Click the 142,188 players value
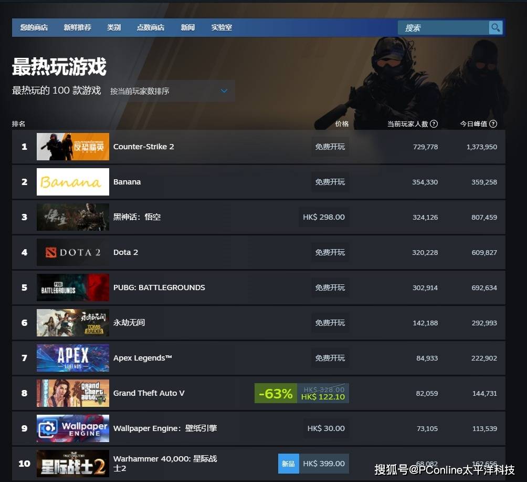527x482 pixels. (x=426, y=323)
